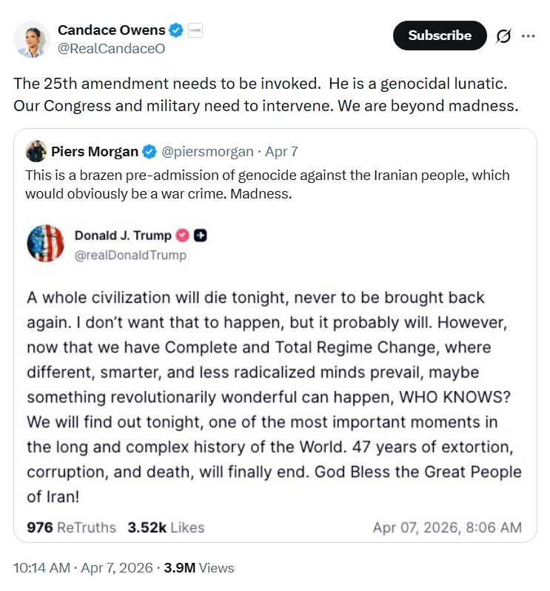Click the black plus badge beside Trump's name
The height and width of the screenshot is (591, 550).
pyautogui.click(x=200, y=236)
